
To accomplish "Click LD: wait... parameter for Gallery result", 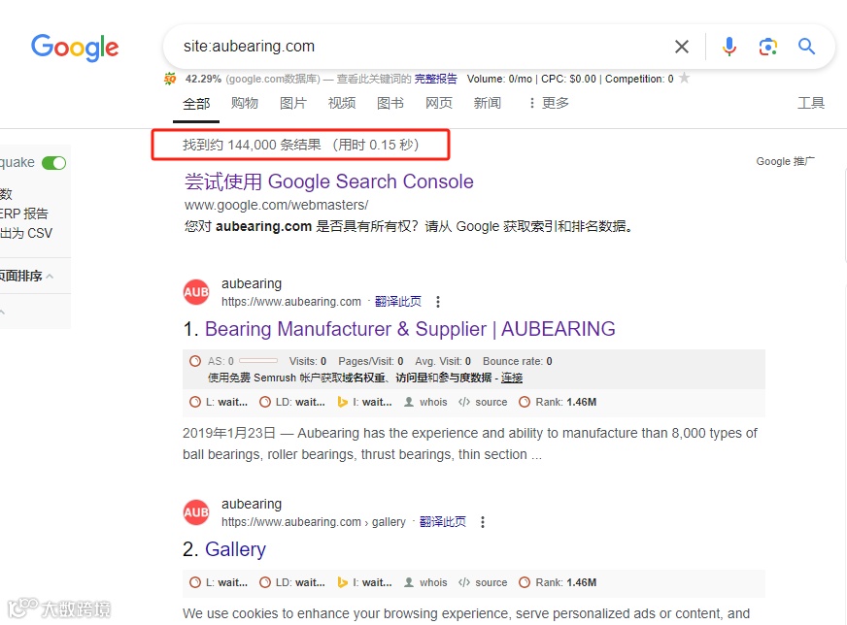I will [292, 583].
